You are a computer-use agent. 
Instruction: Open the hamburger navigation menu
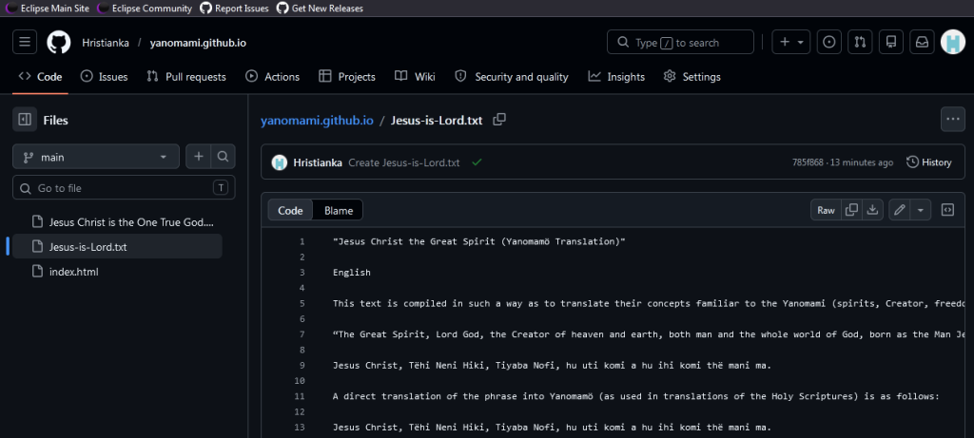click(25, 42)
